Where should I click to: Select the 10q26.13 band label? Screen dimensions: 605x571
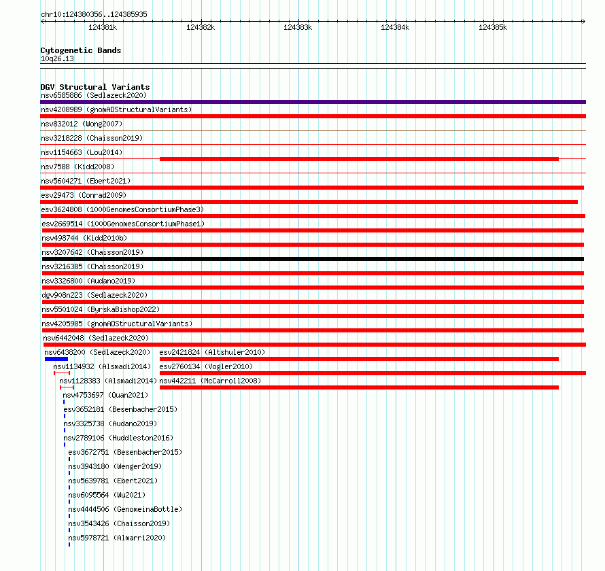[x=57, y=59]
